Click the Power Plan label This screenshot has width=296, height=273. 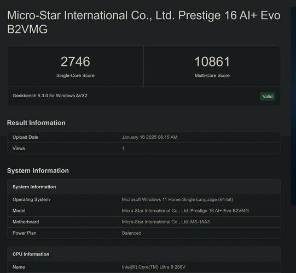point(25,233)
